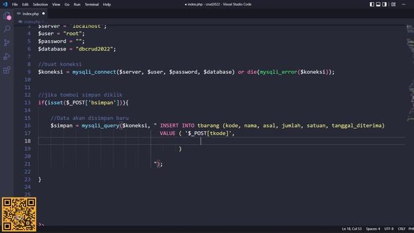Select the index.php editor tab
Viewport: 414px width, 233px height.
30,14
